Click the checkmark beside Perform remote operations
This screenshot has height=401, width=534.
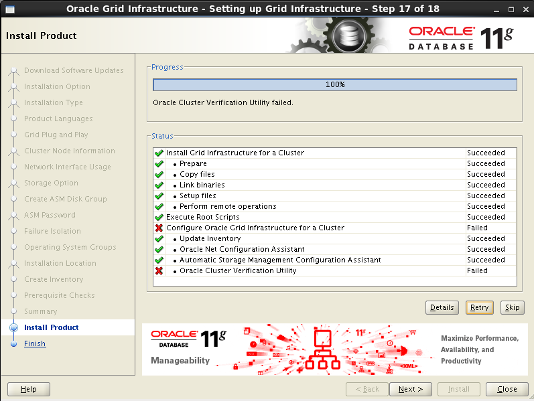pyautogui.click(x=159, y=207)
